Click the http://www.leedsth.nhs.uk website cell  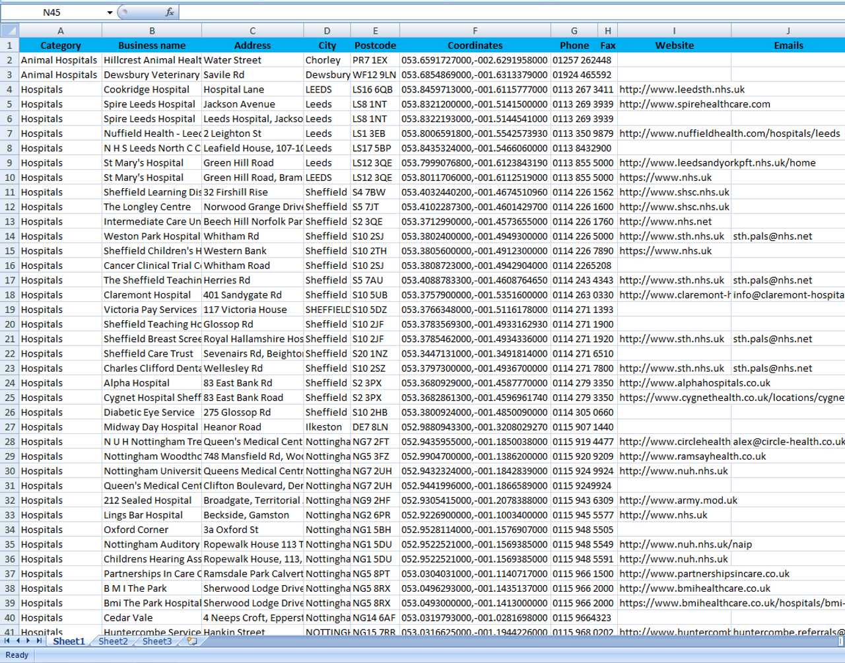pyautogui.click(x=675, y=90)
